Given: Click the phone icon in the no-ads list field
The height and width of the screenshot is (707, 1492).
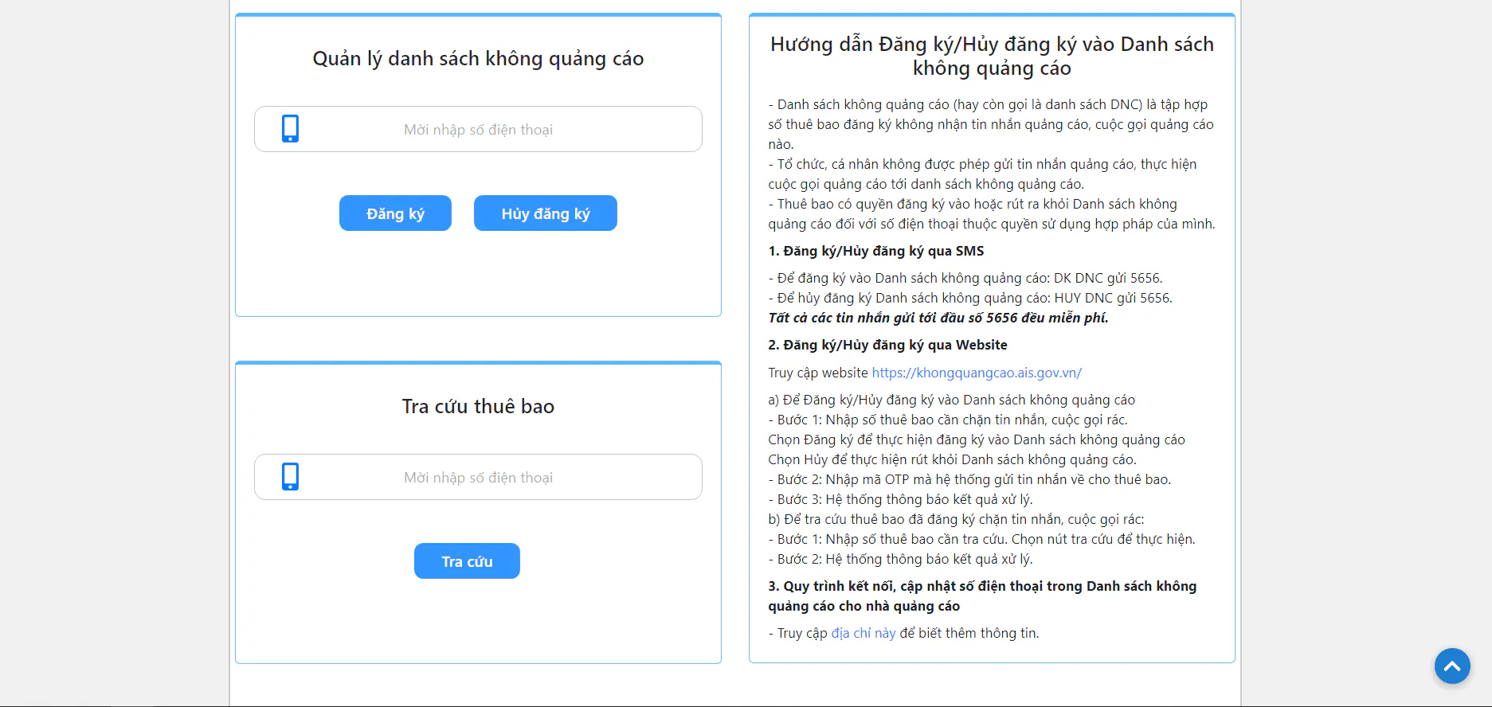Looking at the screenshot, I should pos(290,128).
